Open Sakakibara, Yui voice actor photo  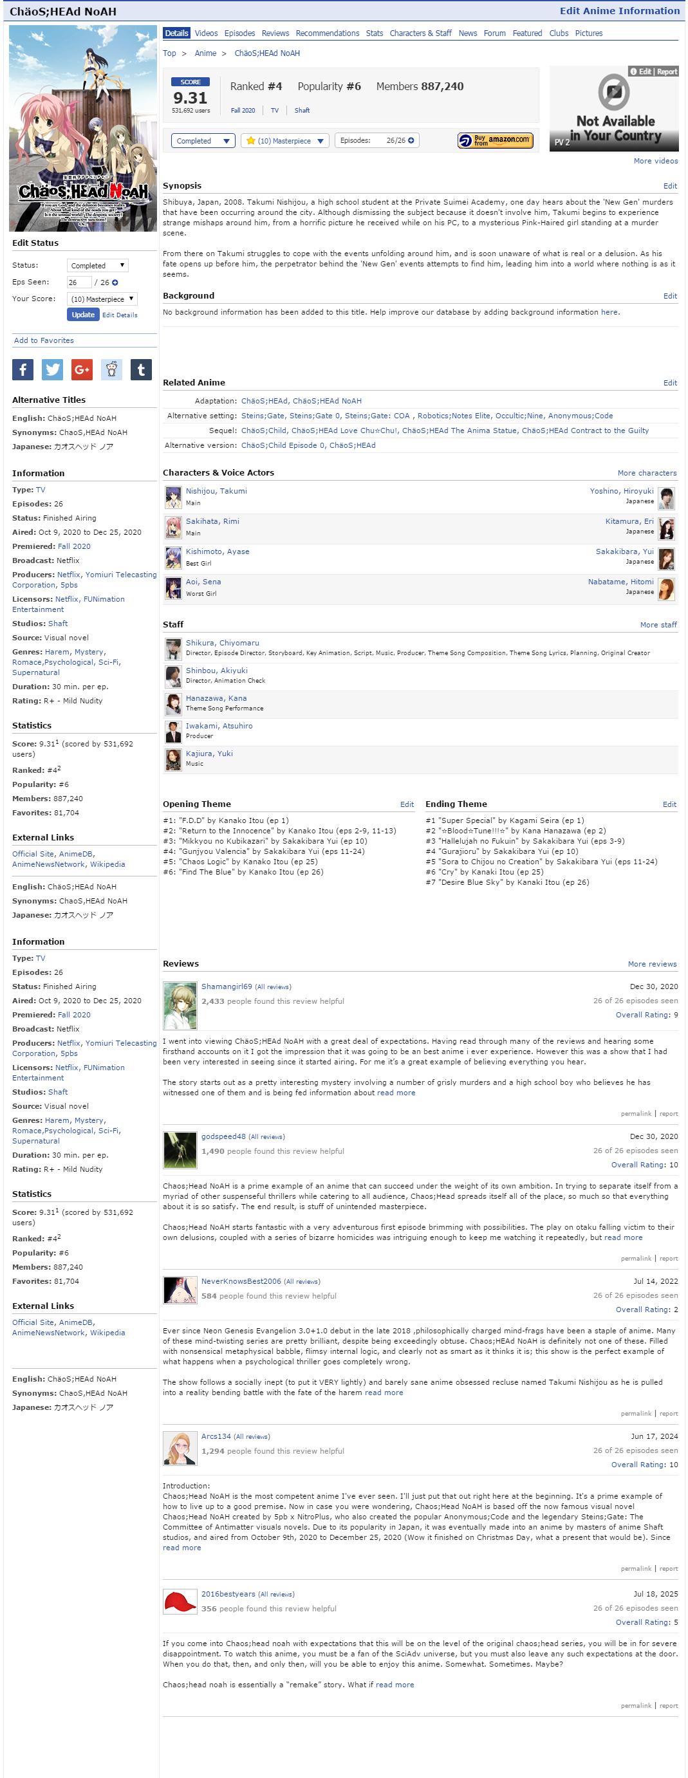pos(667,559)
